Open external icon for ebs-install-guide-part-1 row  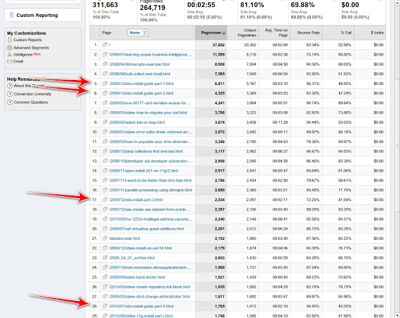coord(104,83)
